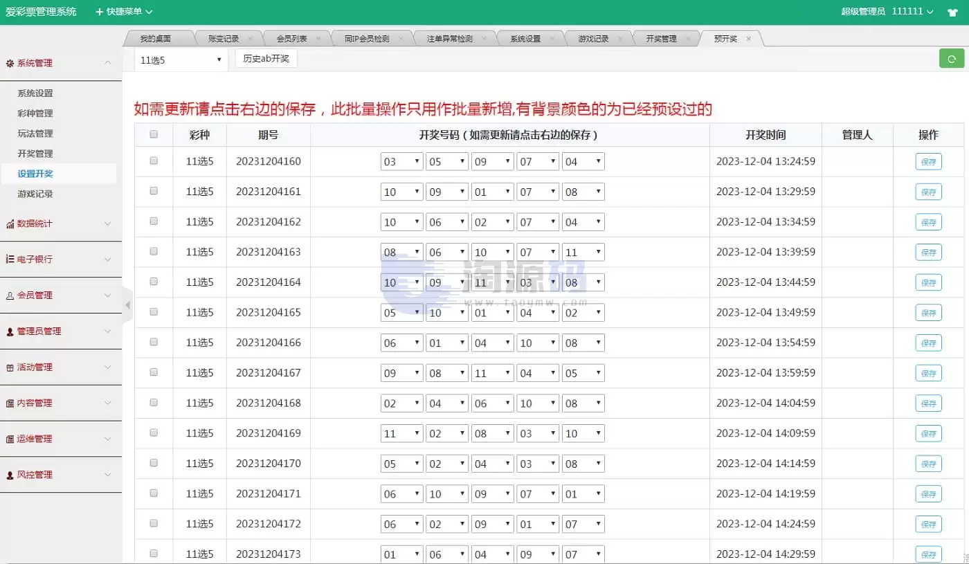Image resolution: width=969 pixels, height=564 pixels.
Task: Open second number dropdown in row 20231204166
Action: click(x=447, y=343)
